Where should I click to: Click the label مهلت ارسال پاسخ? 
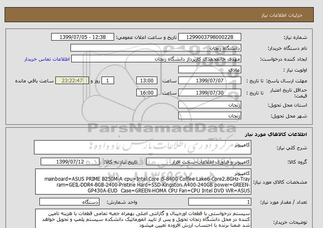(287, 81)
